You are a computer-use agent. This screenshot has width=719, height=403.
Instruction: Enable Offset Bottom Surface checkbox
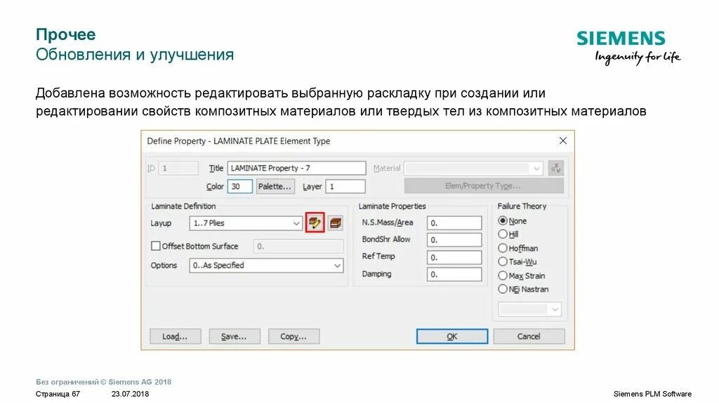point(155,246)
